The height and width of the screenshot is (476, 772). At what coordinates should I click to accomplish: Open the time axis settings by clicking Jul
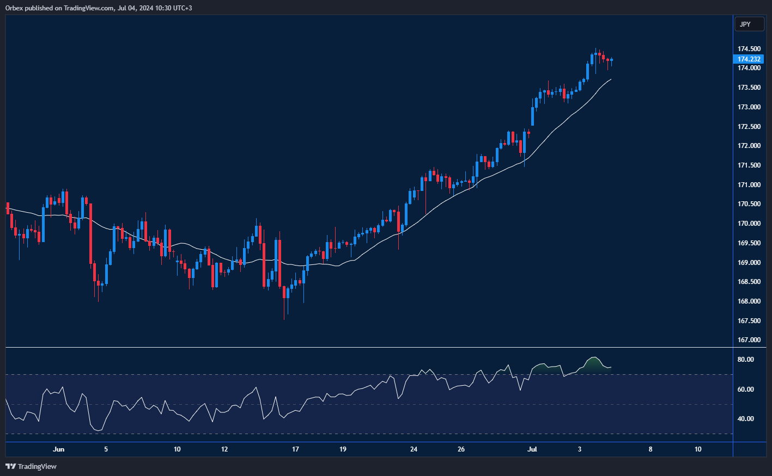(532, 449)
